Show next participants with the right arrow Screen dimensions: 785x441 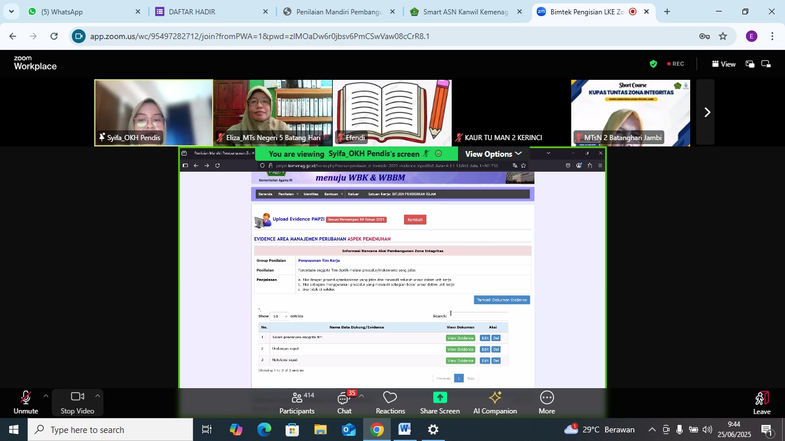707,113
